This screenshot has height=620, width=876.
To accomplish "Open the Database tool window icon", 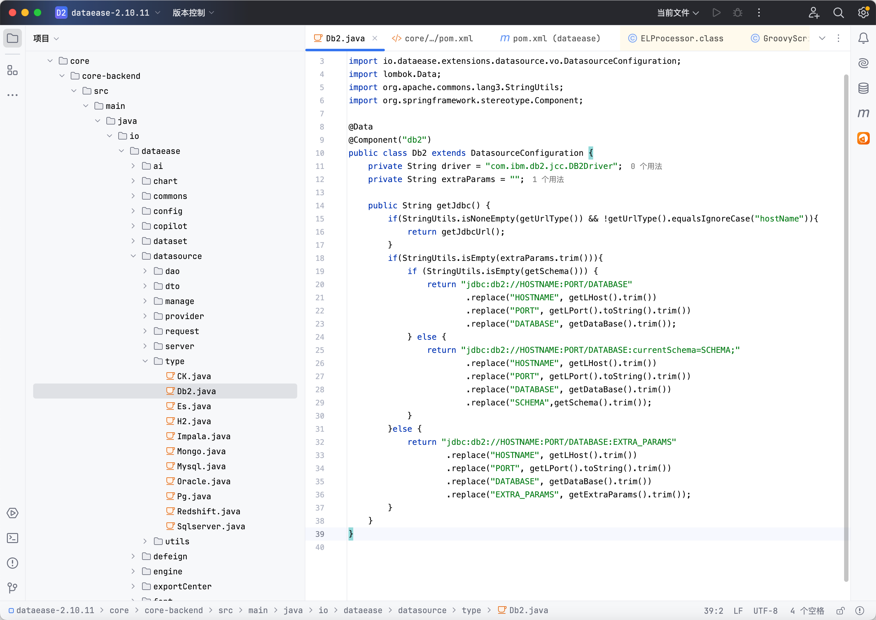I will click(x=863, y=88).
